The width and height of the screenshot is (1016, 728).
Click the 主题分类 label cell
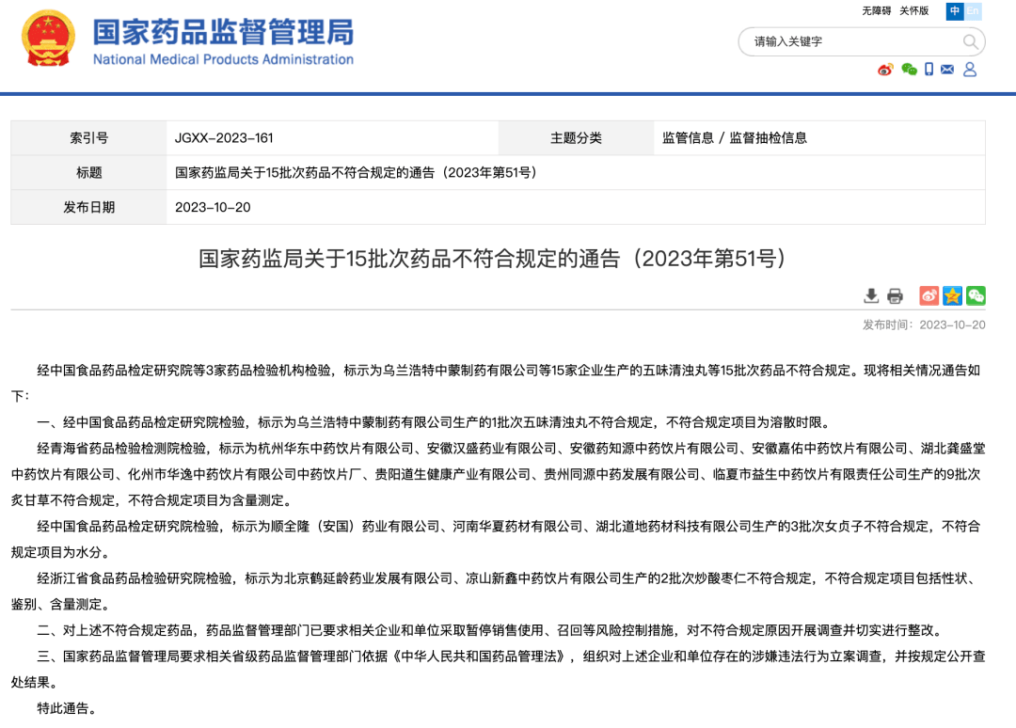coord(576,138)
